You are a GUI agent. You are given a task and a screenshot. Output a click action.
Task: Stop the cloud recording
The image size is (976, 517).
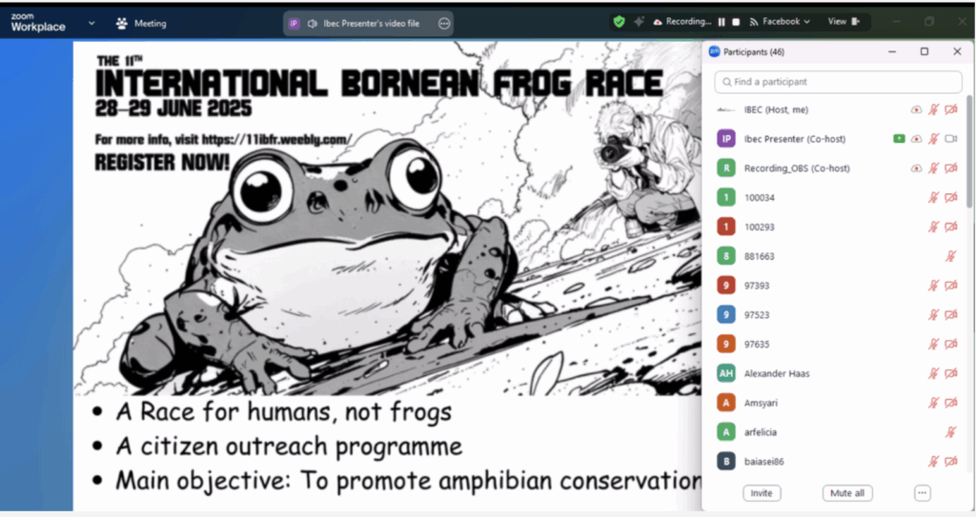tap(736, 22)
